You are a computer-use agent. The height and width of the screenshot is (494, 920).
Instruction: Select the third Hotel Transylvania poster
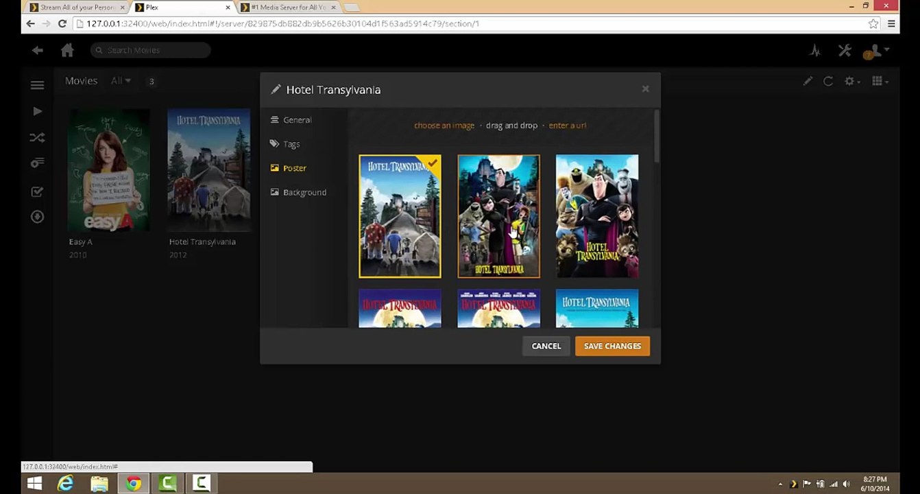597,216
